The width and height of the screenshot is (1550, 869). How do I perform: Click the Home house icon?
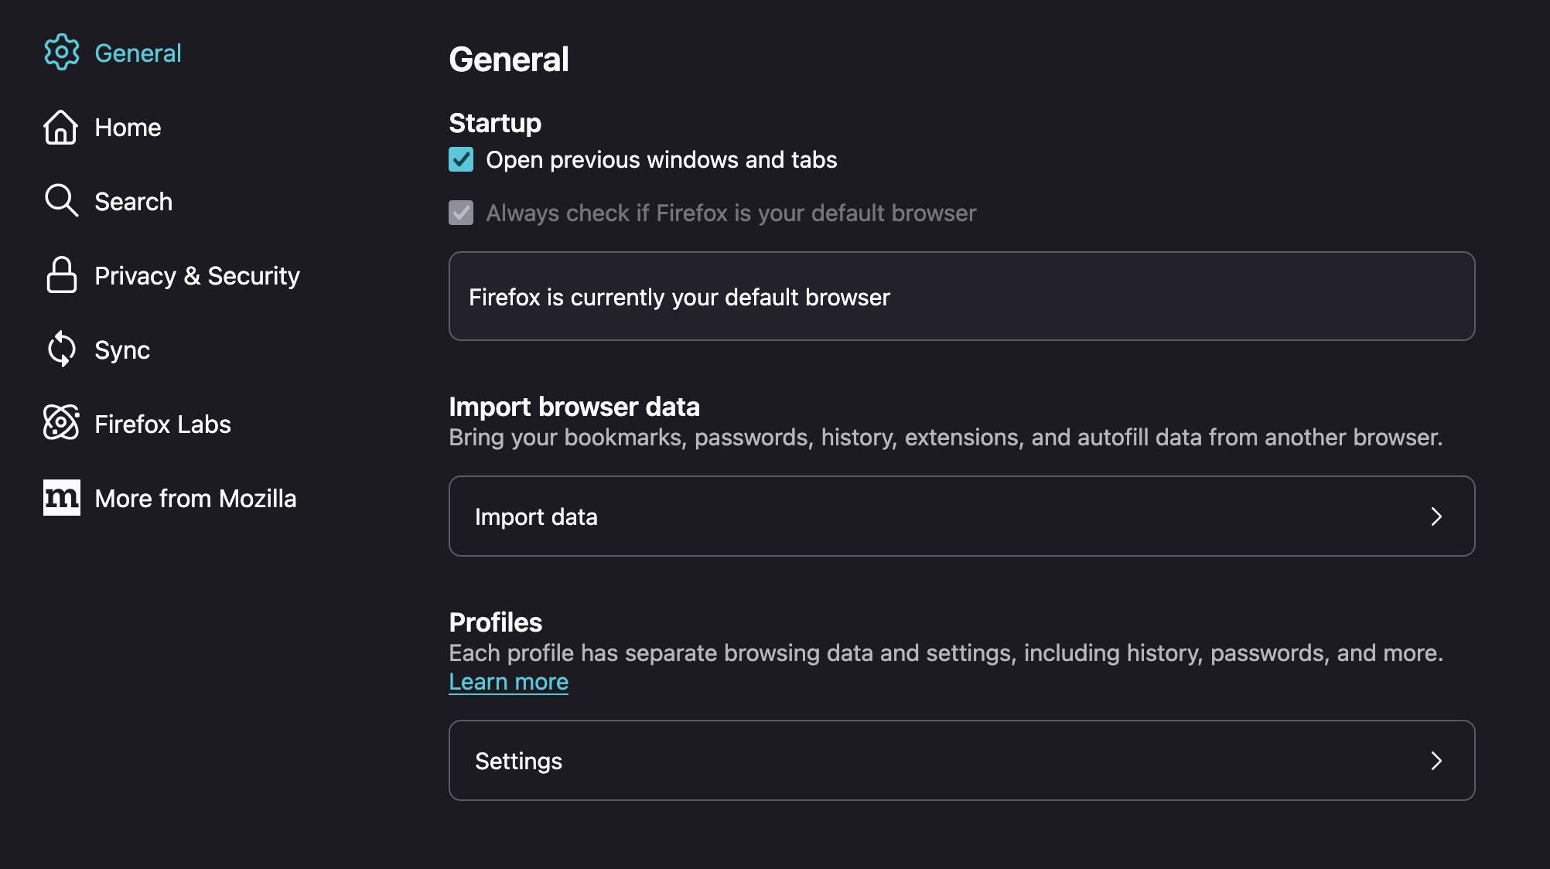[61, 127]
